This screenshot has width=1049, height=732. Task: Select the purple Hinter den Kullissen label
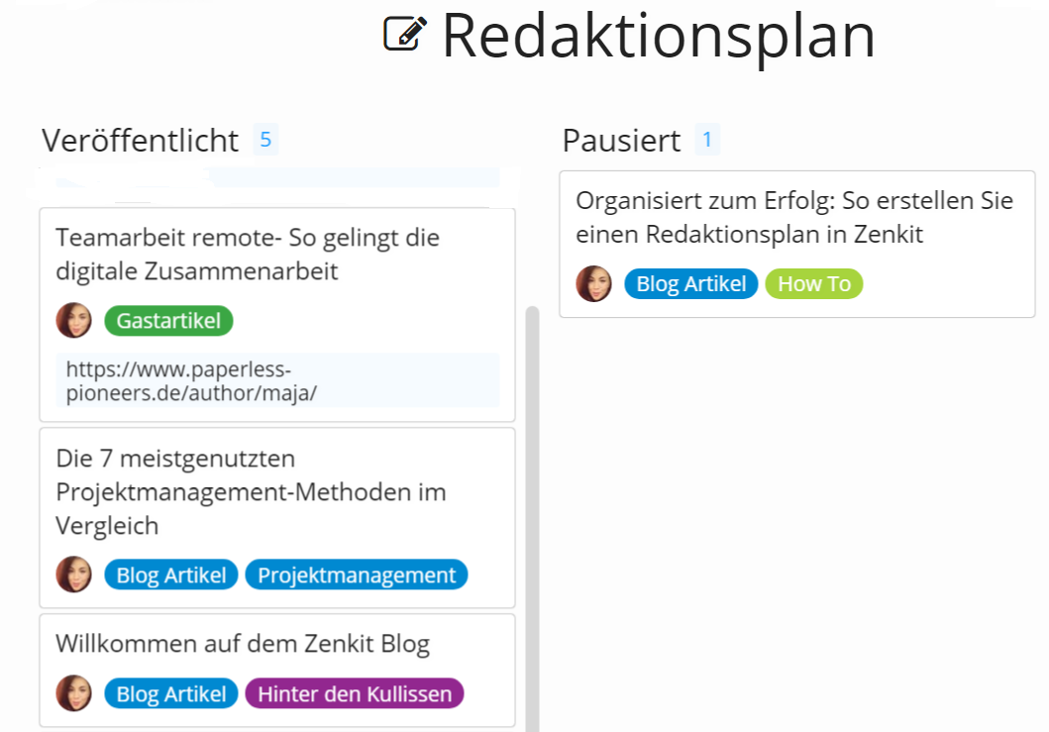(x=355, y=693)
